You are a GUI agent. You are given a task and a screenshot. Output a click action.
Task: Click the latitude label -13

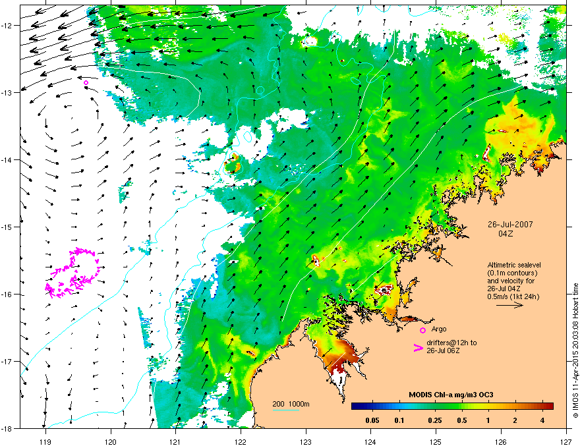tap(7, 93)
